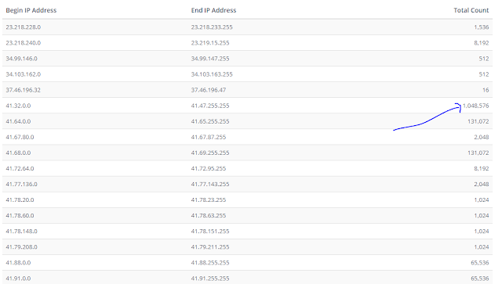The width and height of the screenshot is (502, 284).
Task: Select end address 23.219.15.255
Action: [x=210, y=43]
